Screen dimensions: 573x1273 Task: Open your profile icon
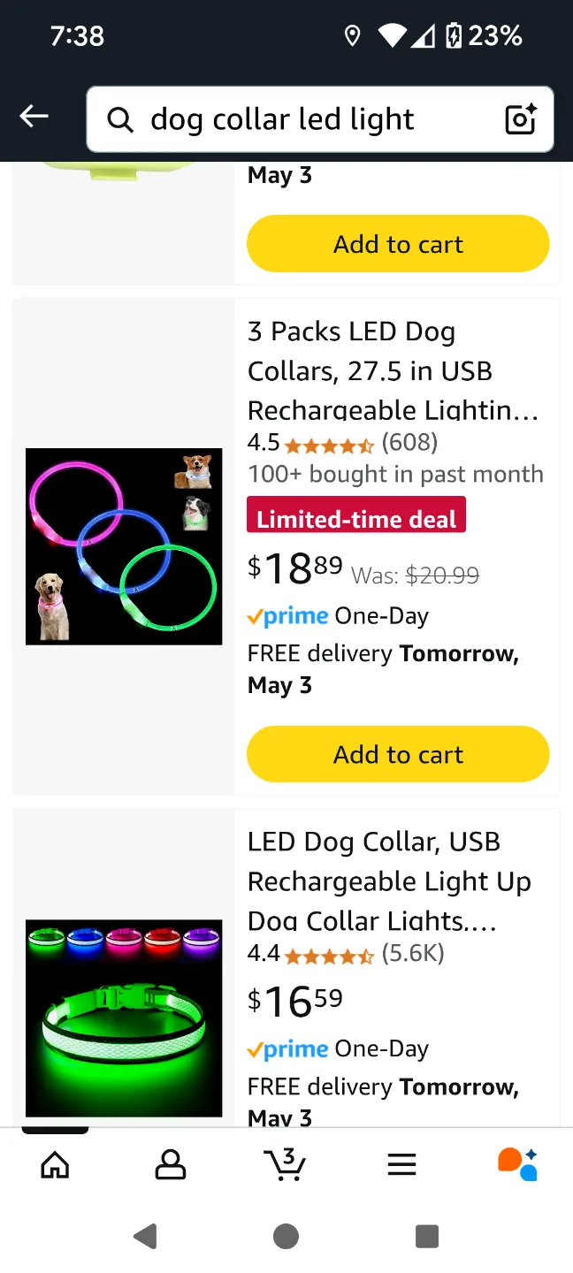(x=170, y=1164)
